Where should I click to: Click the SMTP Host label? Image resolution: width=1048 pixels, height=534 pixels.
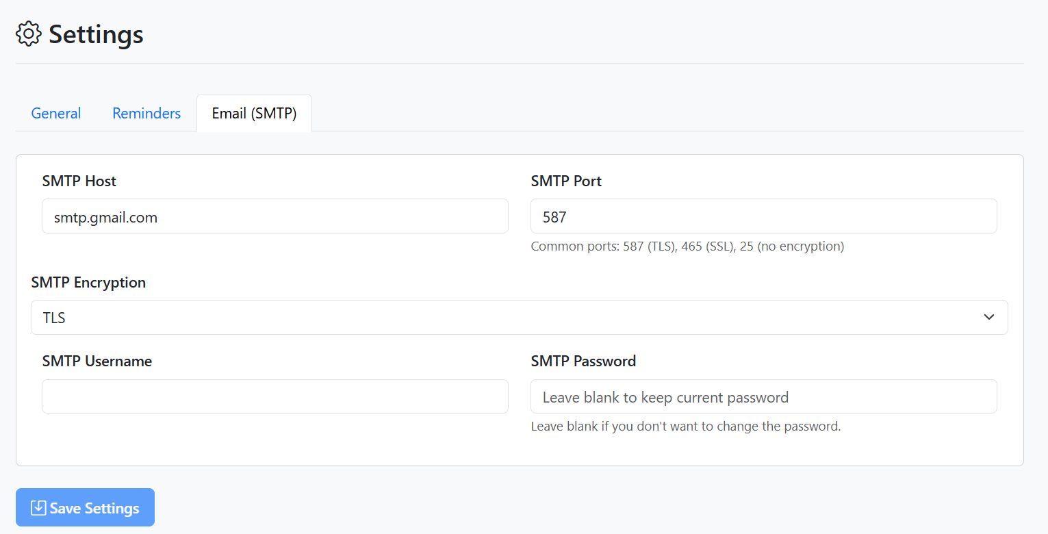coord(79,181)
